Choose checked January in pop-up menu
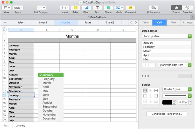The height and width of the screenshot is (129, 195). click(51, 75)
